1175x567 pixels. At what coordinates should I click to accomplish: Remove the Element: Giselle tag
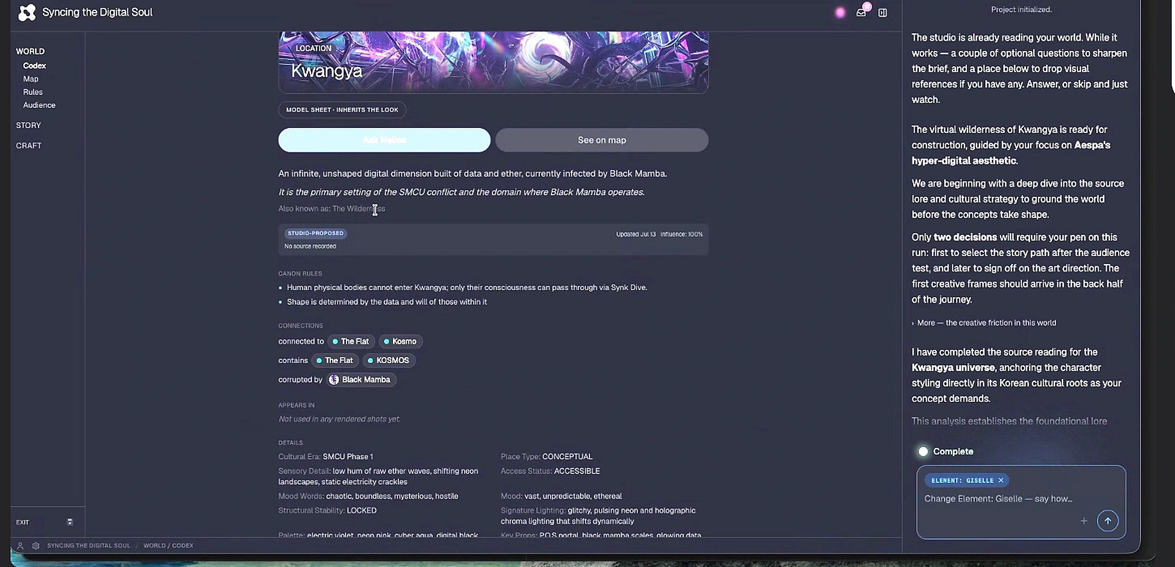[1001, 480]
